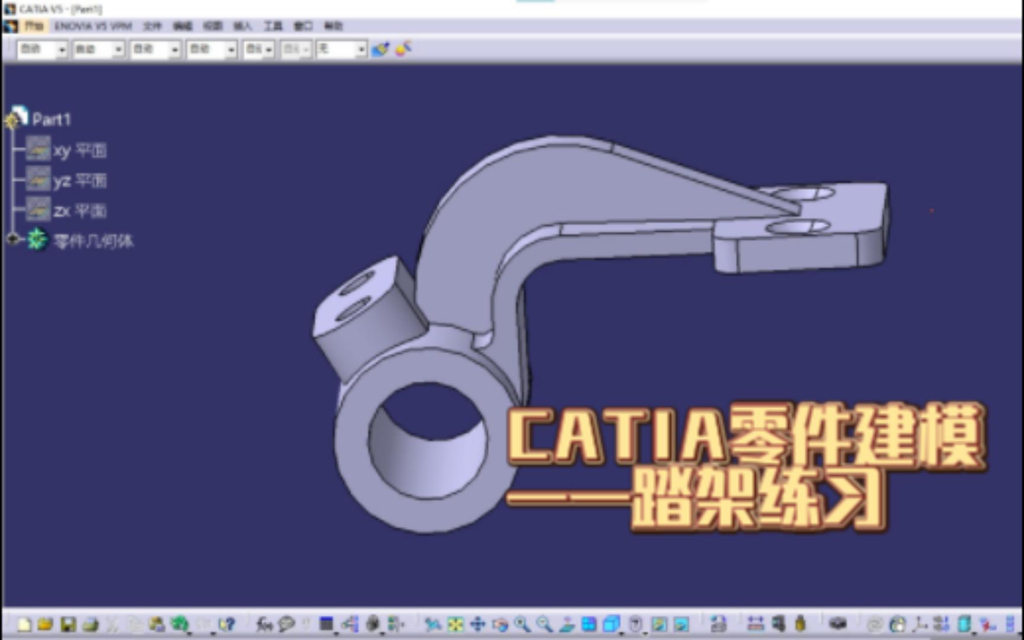Viewport: 1024px width, 640px height.
Task: Open the first graphic properties dropdown
Action: [x=62, y=50]
